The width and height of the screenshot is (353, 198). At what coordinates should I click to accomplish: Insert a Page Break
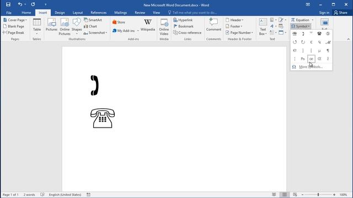[x=13, y=32]
